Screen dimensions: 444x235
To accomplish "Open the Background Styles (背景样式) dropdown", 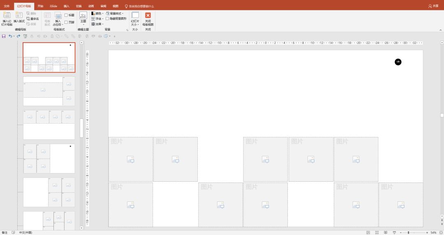I will click(x=115, y=13).
